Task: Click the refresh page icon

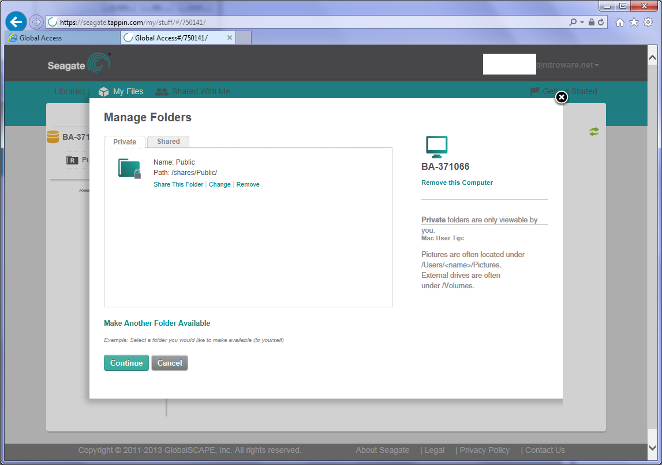Action: 601,22
